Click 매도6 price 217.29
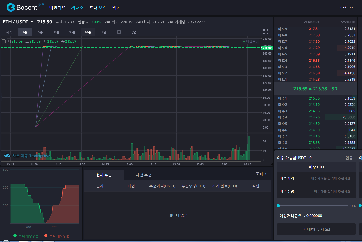 pyautogui.click(x=314, y=48)
